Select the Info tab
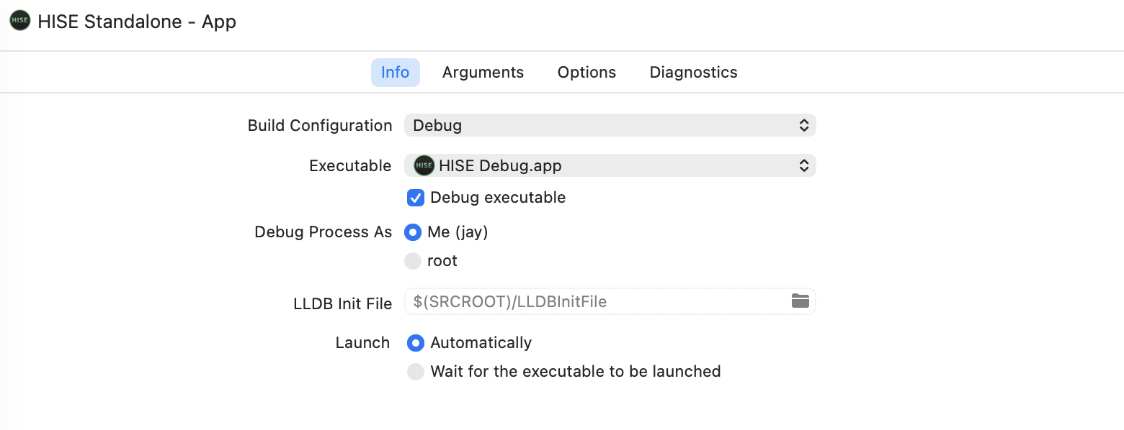The width and height of the screenshot is (1124, 430). [x=395, y=72]
